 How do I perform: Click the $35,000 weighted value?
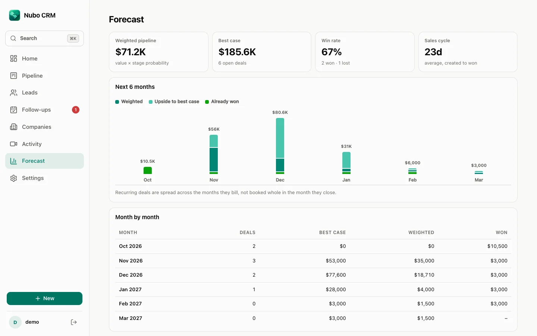pos(424,261)
